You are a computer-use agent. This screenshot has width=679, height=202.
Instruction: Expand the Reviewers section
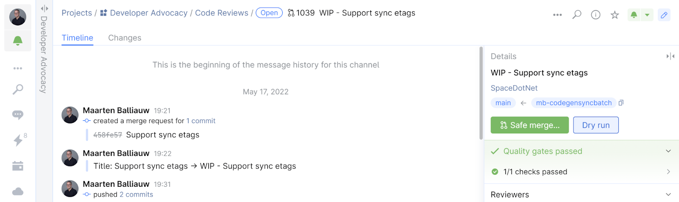click(x=668, y=194)
